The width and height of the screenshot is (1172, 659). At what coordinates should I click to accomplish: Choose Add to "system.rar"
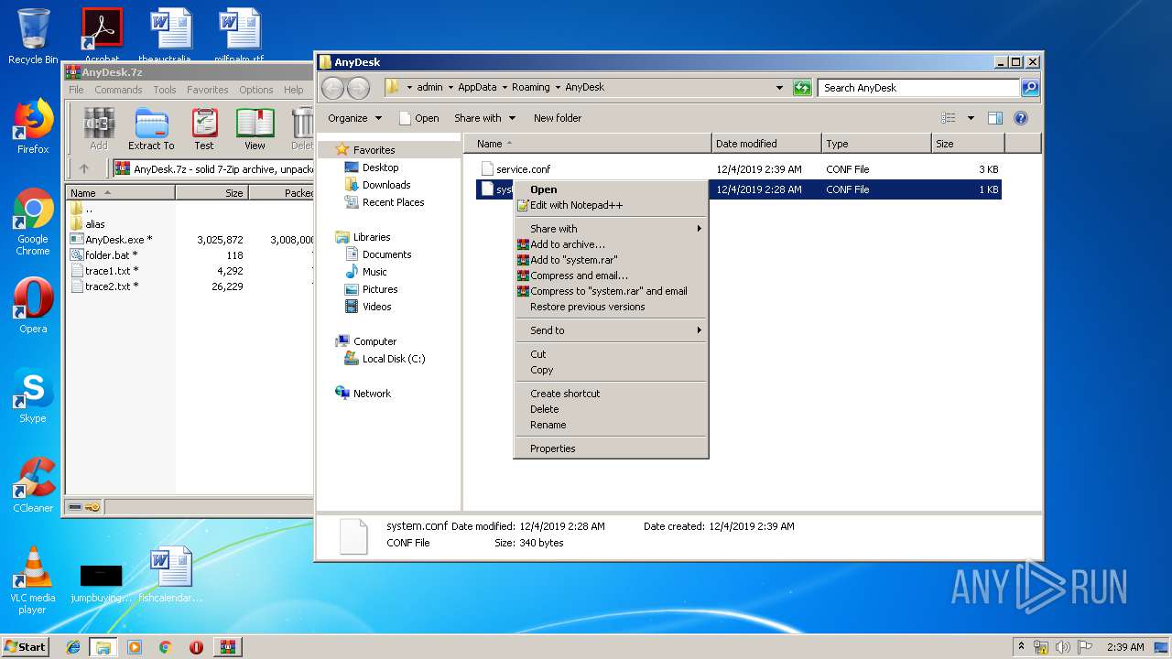611,260
